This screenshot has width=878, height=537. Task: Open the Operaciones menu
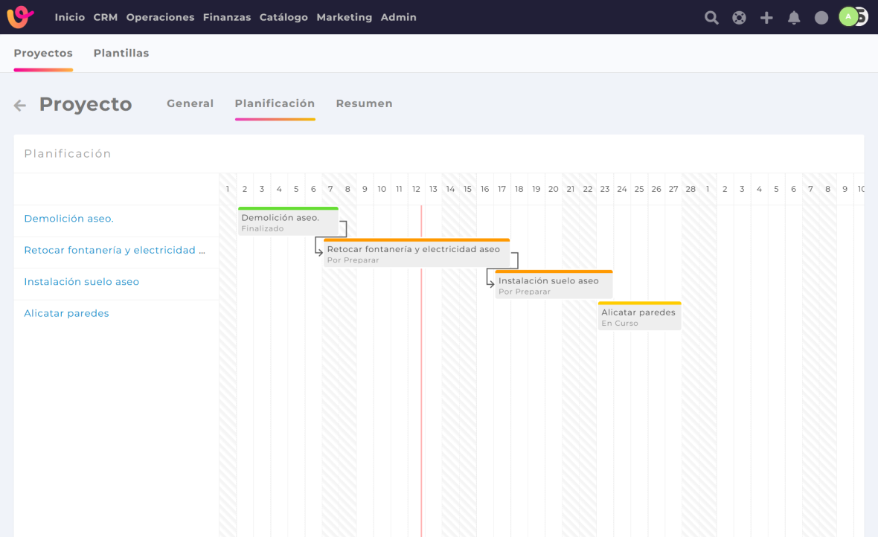[x=160, y=17]
